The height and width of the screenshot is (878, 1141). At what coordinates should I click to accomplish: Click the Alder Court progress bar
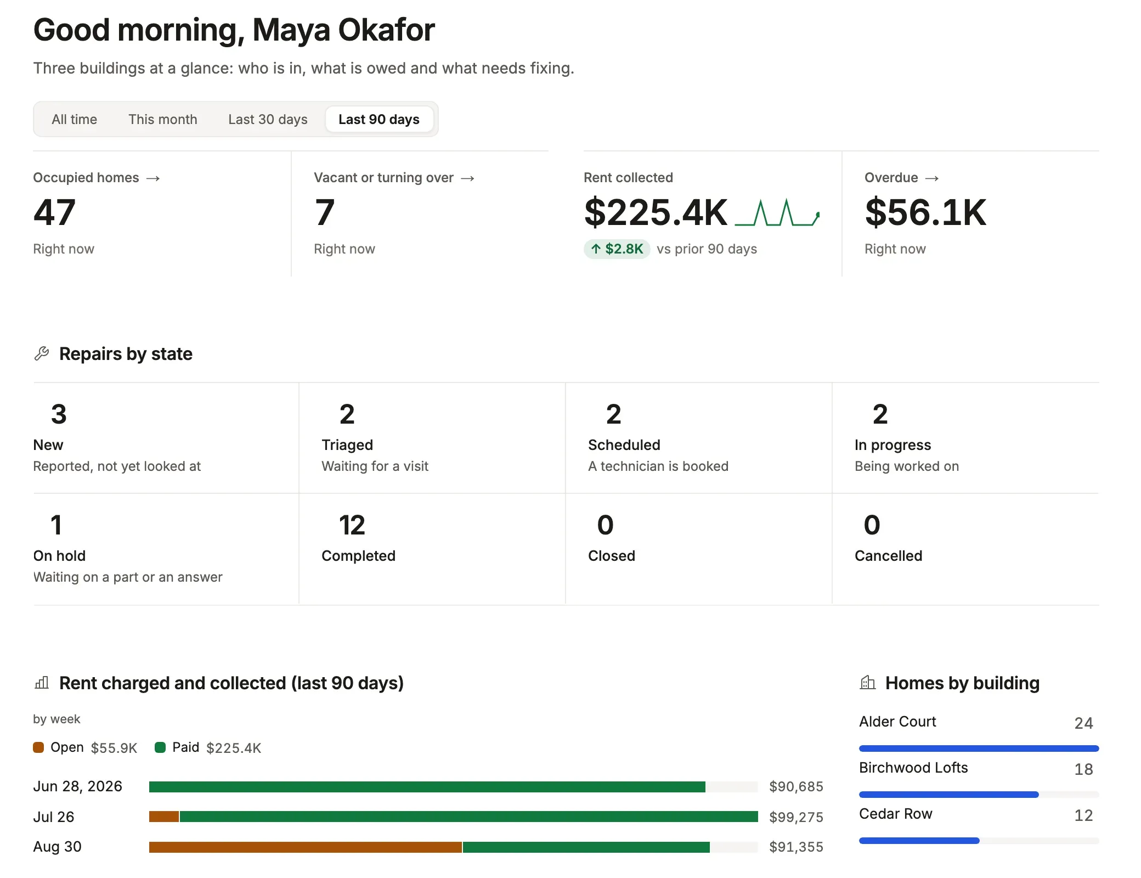click(979, 748)
